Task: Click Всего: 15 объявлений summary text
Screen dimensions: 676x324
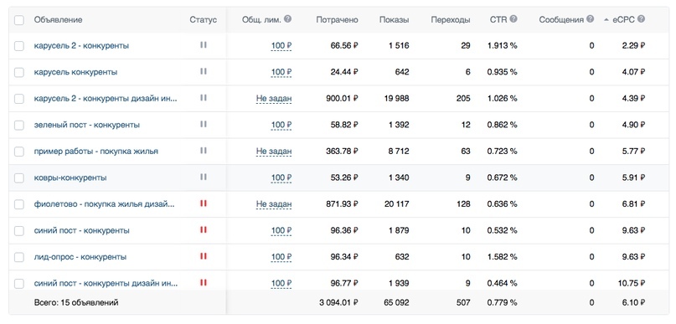Action: pos(76,303)
